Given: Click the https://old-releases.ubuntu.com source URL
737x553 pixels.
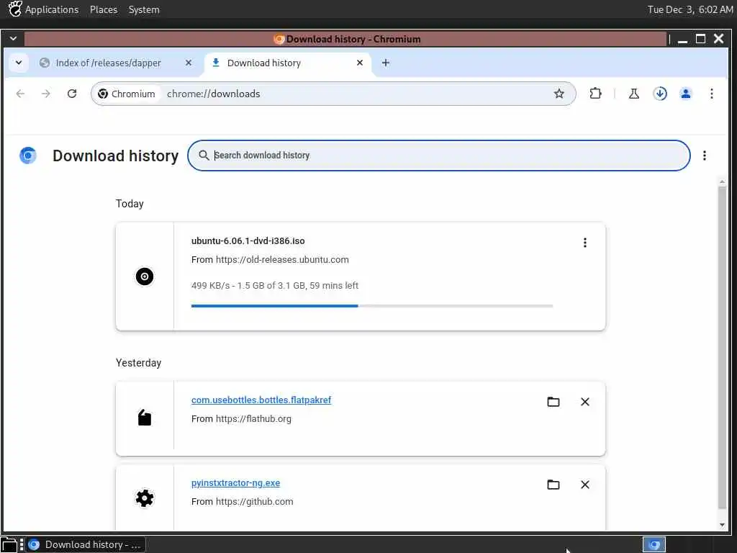Looking at the screenshot, I should click(x=282, y=259).
